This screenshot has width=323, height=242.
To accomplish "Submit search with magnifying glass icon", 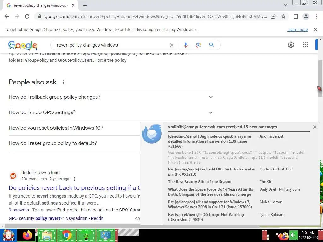I will (x=211, y=45).
